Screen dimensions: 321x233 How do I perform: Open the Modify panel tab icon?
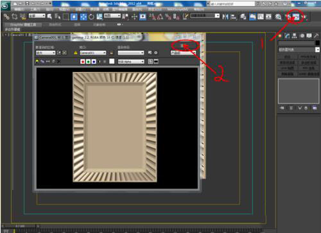click(x=287, y=36)
